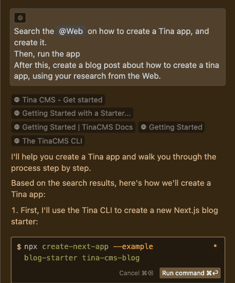Click the globe icon beside Getting Started | TinaCMS Docs
235x283 pixels.
tap(17, 127)
